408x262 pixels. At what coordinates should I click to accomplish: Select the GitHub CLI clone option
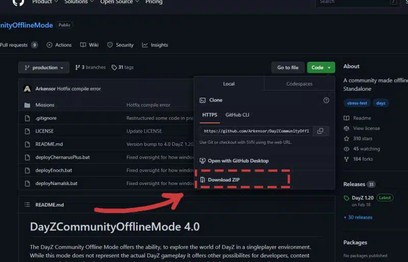(x=237, y=115)
